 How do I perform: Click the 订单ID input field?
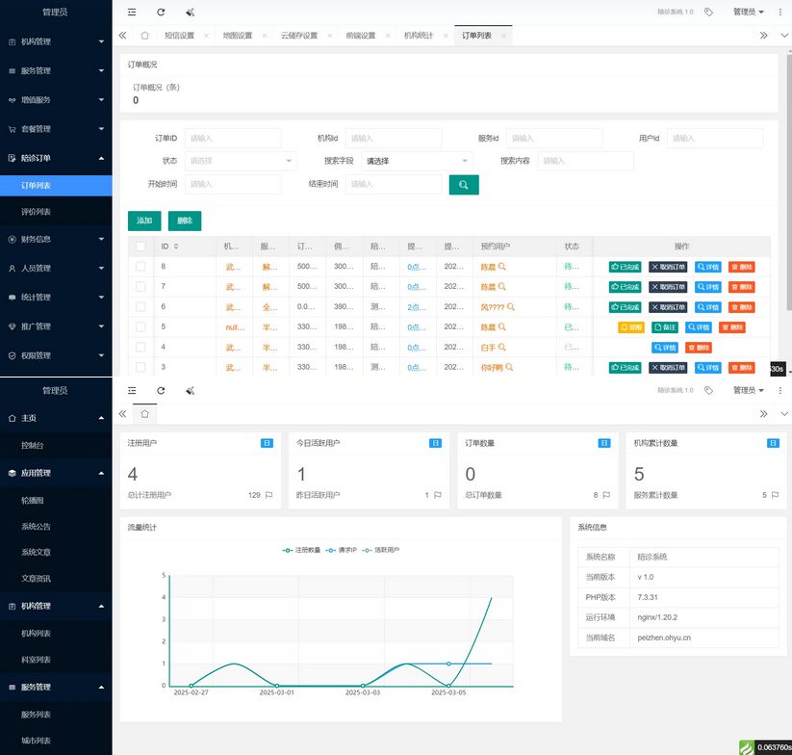[233, 139]
